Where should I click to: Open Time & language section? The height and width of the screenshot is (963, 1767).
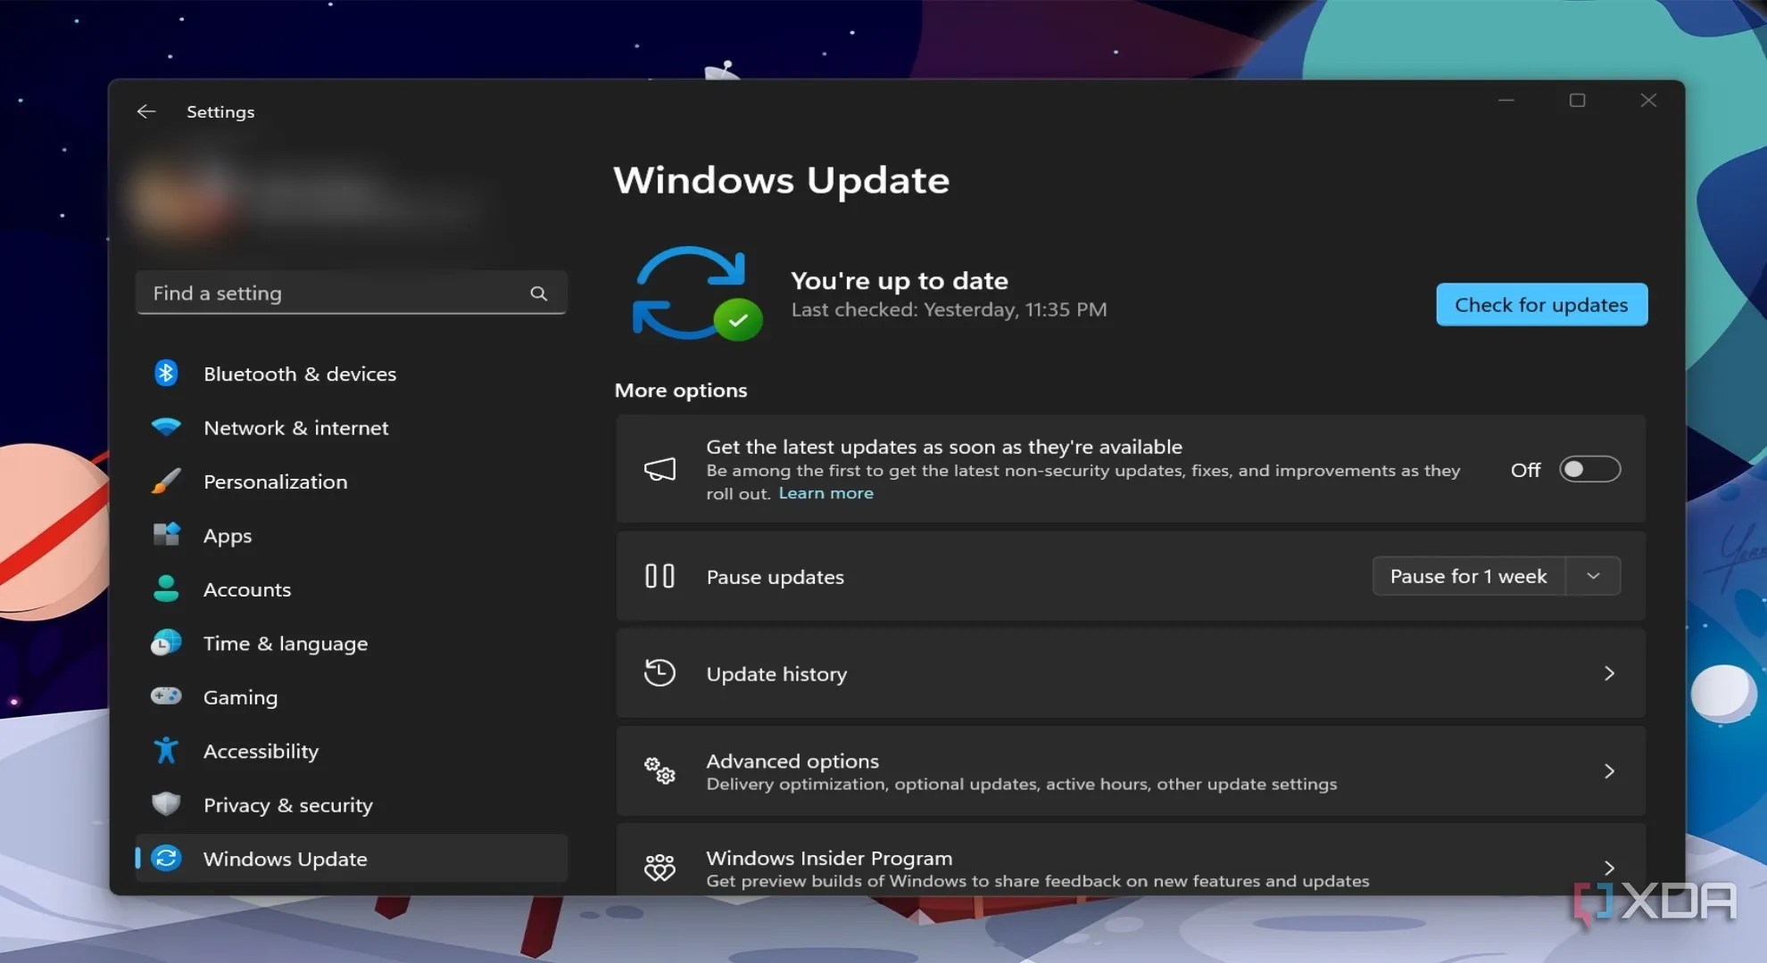pyautogui.click(x=285, y=644)
